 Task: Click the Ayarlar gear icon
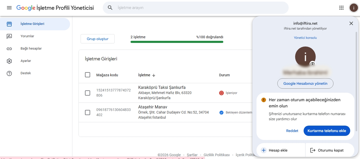coord(9,61)
